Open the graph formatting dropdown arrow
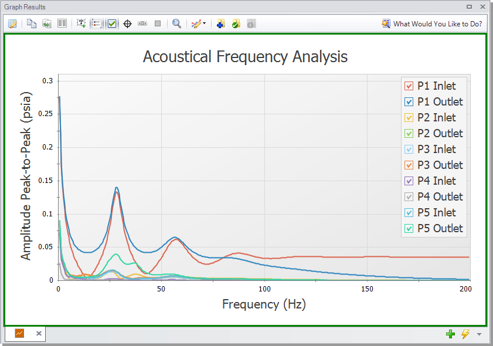The height and width of the screenshot is (346, 493). [205, 23]
